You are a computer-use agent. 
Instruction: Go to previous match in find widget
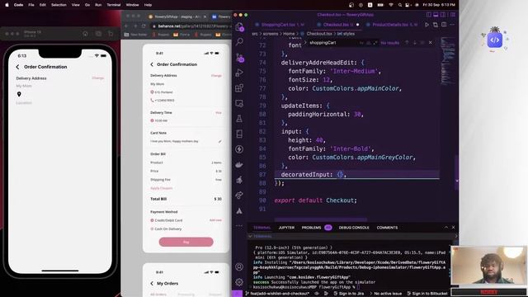[x=407, y=43]
